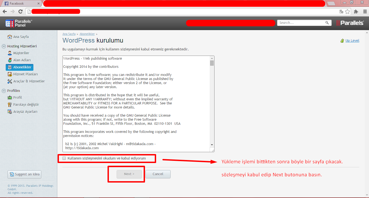Reload the page with refresh icon
Viewport: 369px width, 198px height.
[x=20, y=11]
